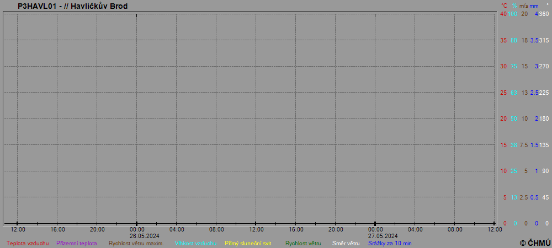This screenshot has height=248, width=552.
Task: Toggle Rychlost větru maxim. legend series
Action: pos(136,243)
